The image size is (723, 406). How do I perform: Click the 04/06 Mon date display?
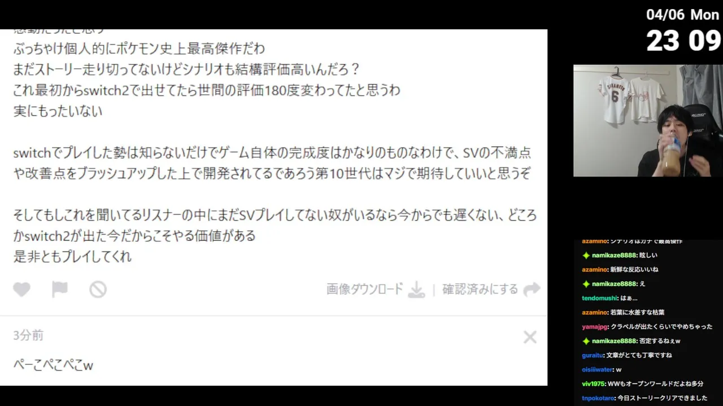683,15
